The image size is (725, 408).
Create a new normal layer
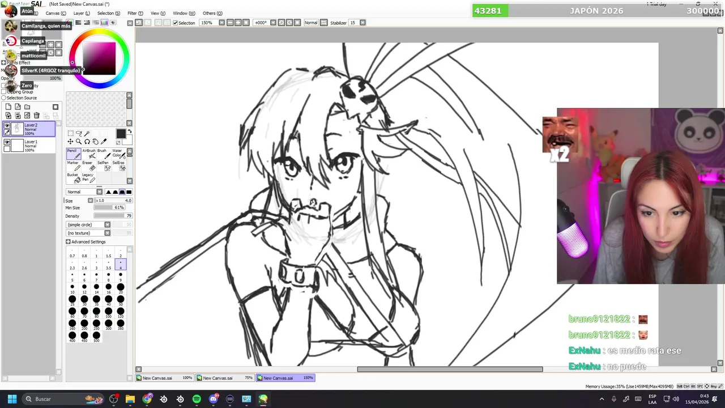(8, 107)
